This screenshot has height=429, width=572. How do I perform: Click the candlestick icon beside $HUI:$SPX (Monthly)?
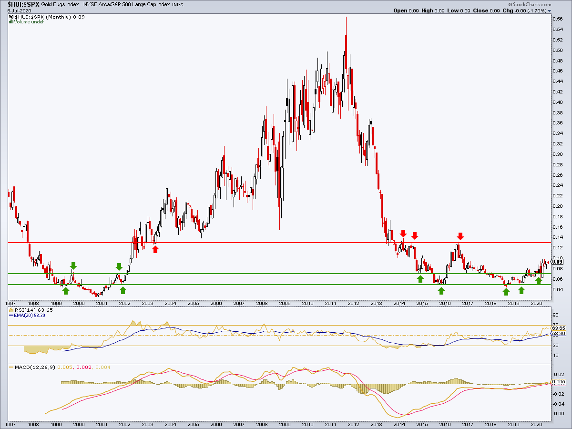pyautogui.click(x=11, y=16)
